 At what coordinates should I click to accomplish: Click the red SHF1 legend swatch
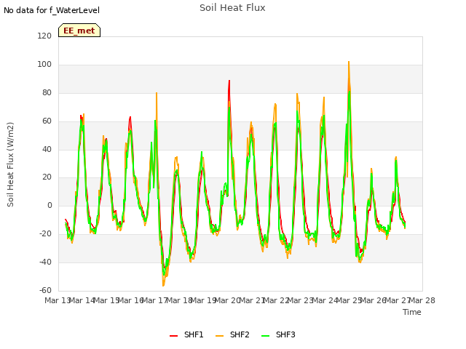point(173,336)
